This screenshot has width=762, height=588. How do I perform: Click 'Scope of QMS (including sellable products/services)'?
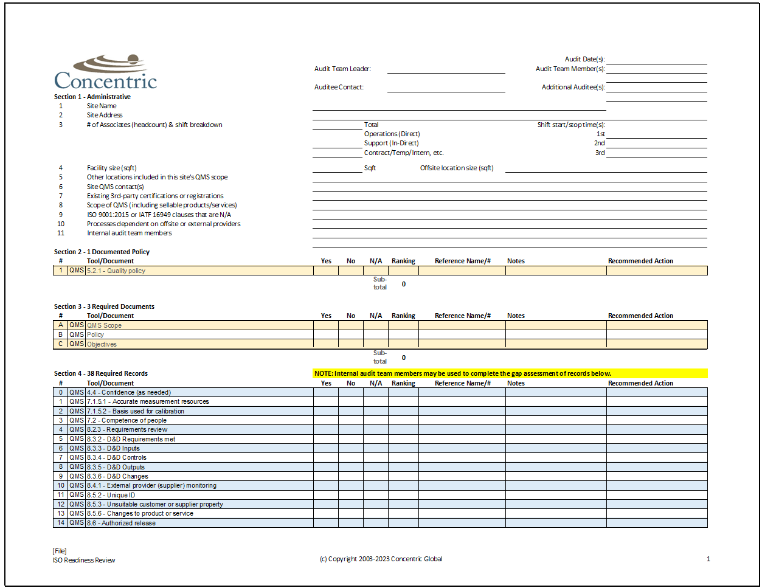pyautogui.click(x=162, y=205)
